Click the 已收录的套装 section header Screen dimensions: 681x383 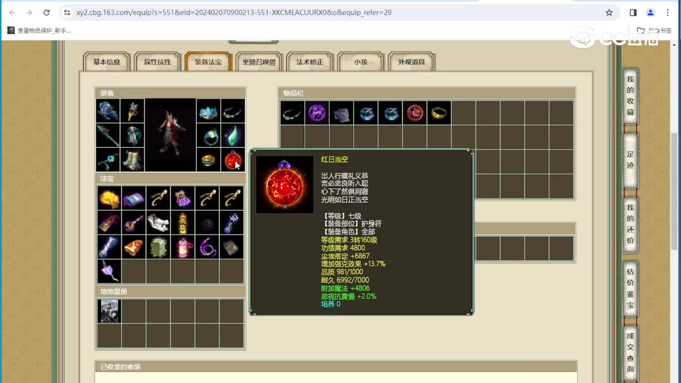[x=336, y=367]
